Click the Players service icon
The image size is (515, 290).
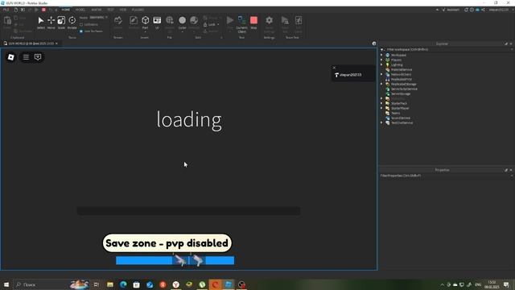388,60
